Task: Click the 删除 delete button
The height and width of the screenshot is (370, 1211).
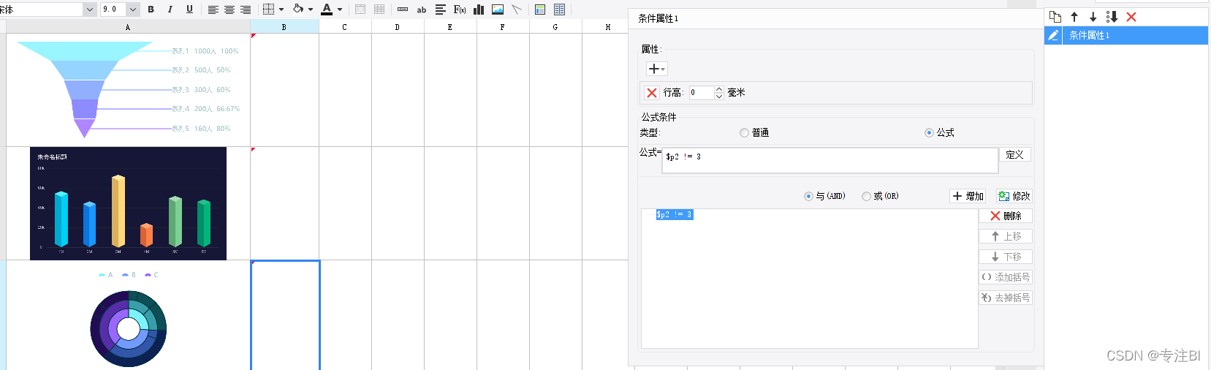Action: 1006,216
